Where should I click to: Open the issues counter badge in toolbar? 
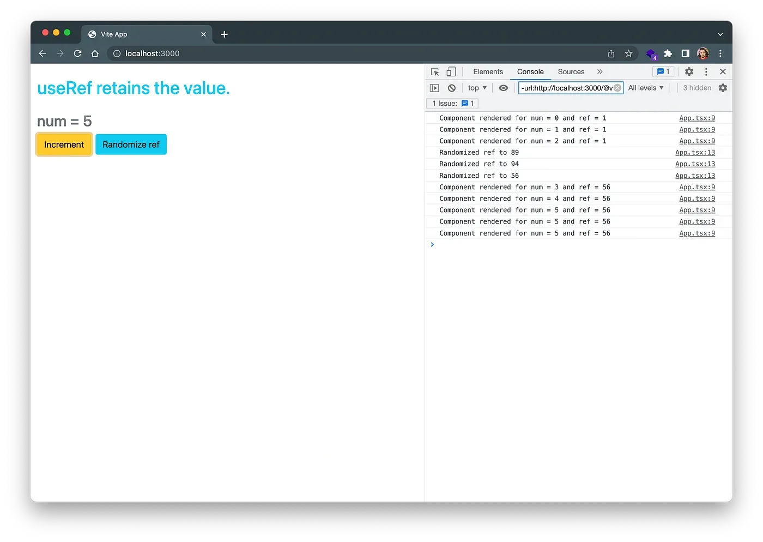tap(663, 71)
